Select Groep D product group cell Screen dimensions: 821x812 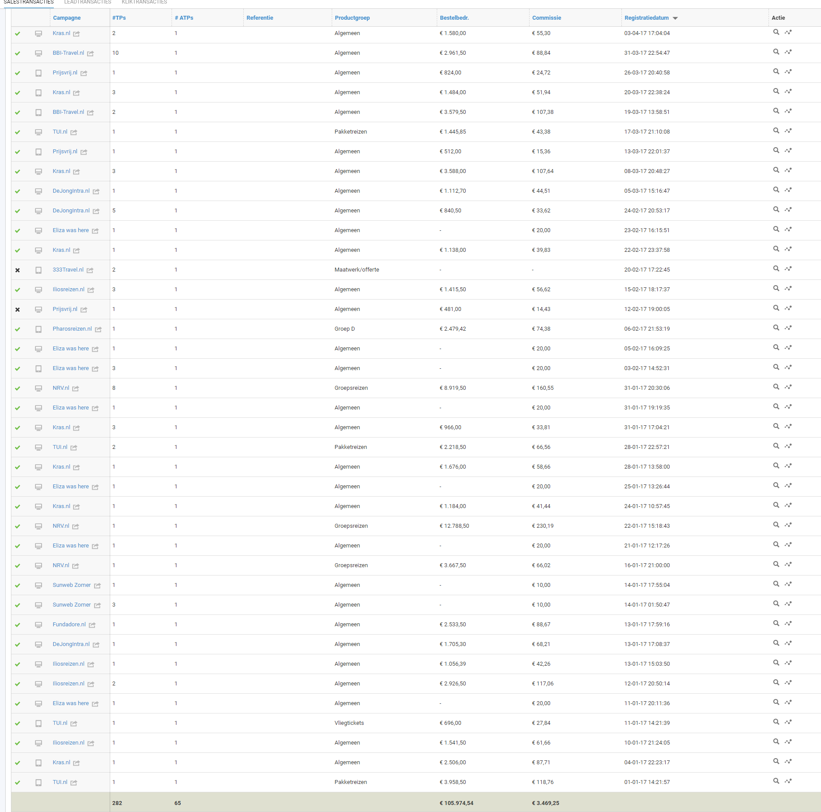point(344,329)
